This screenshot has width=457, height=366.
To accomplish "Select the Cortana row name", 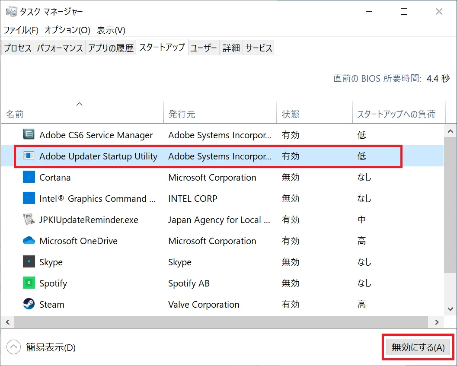I will (55, 178).
